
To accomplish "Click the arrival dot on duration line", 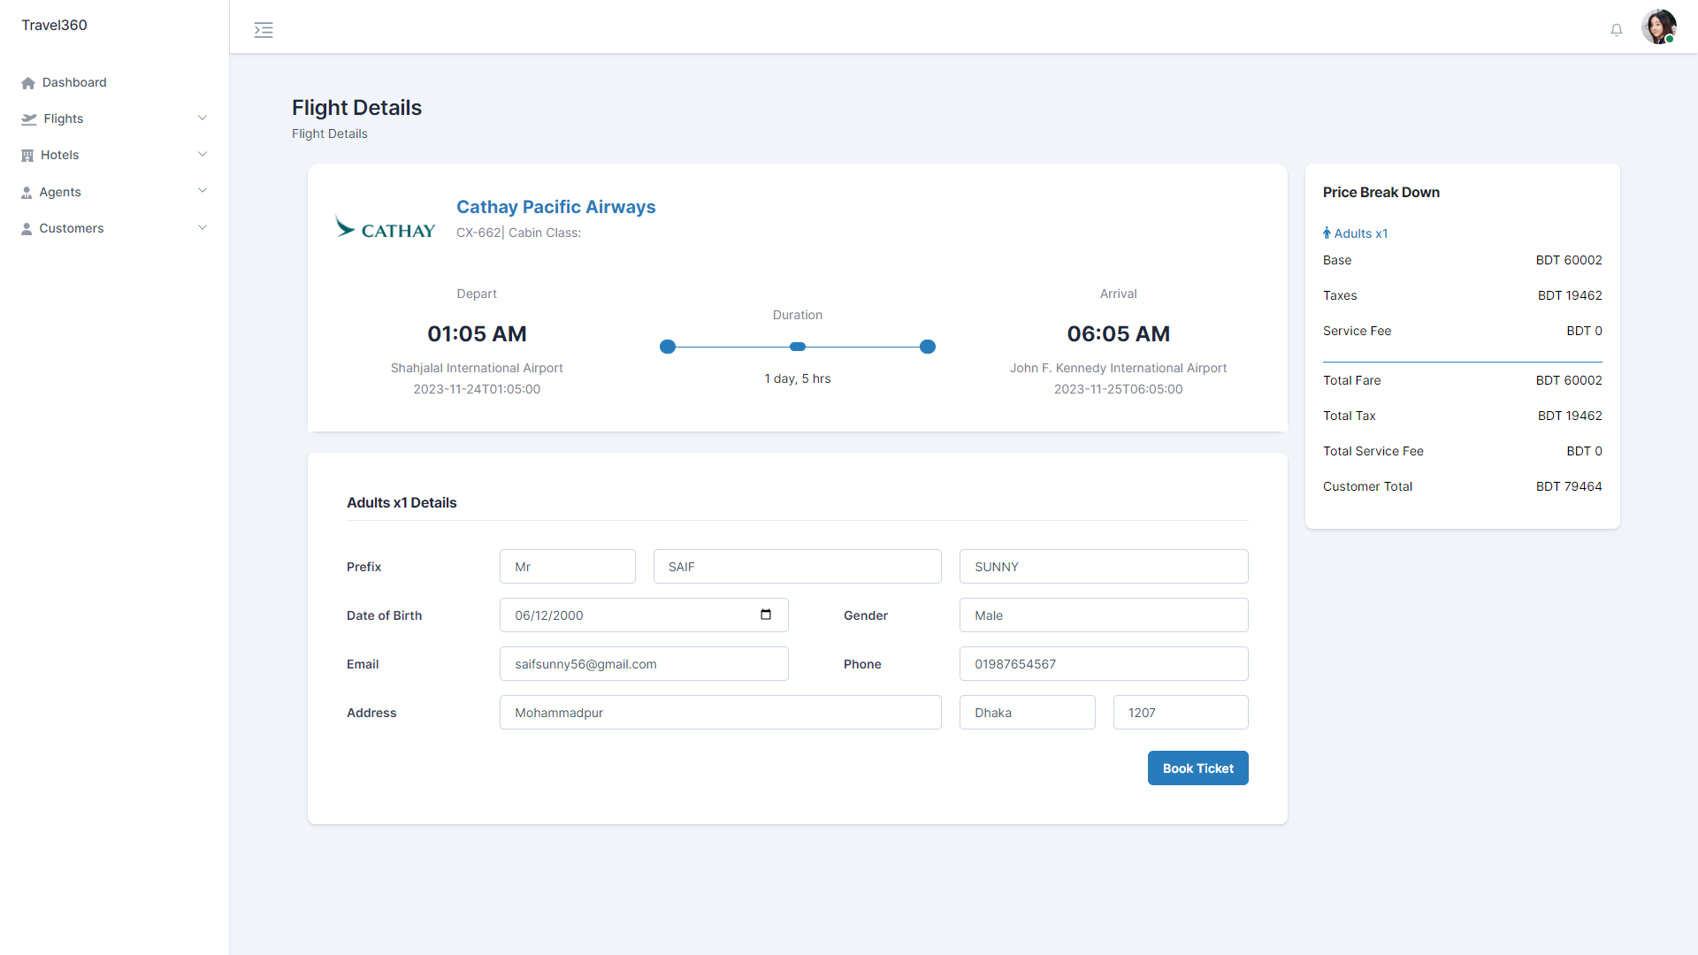I will [x=928, y=347].
